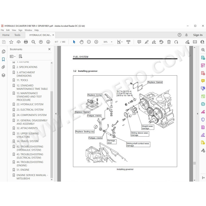
Task: Open the Export PDF tool icon
Action: [x=203, y=58]
